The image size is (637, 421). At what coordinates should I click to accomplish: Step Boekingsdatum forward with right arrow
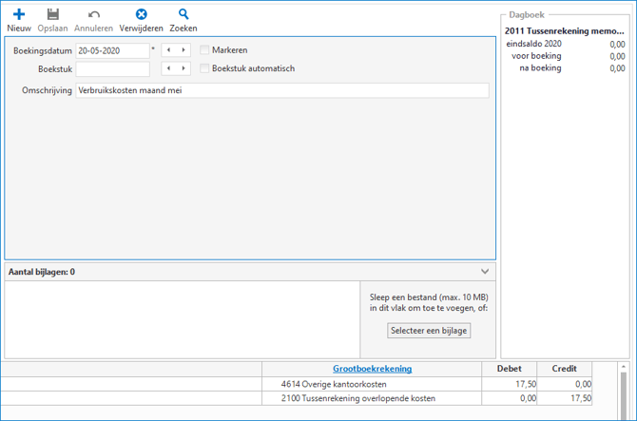(182, 50)
